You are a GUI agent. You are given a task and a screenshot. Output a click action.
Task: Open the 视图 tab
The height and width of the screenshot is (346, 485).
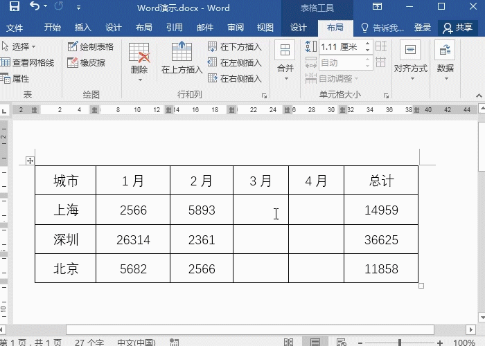coord(265,28)
